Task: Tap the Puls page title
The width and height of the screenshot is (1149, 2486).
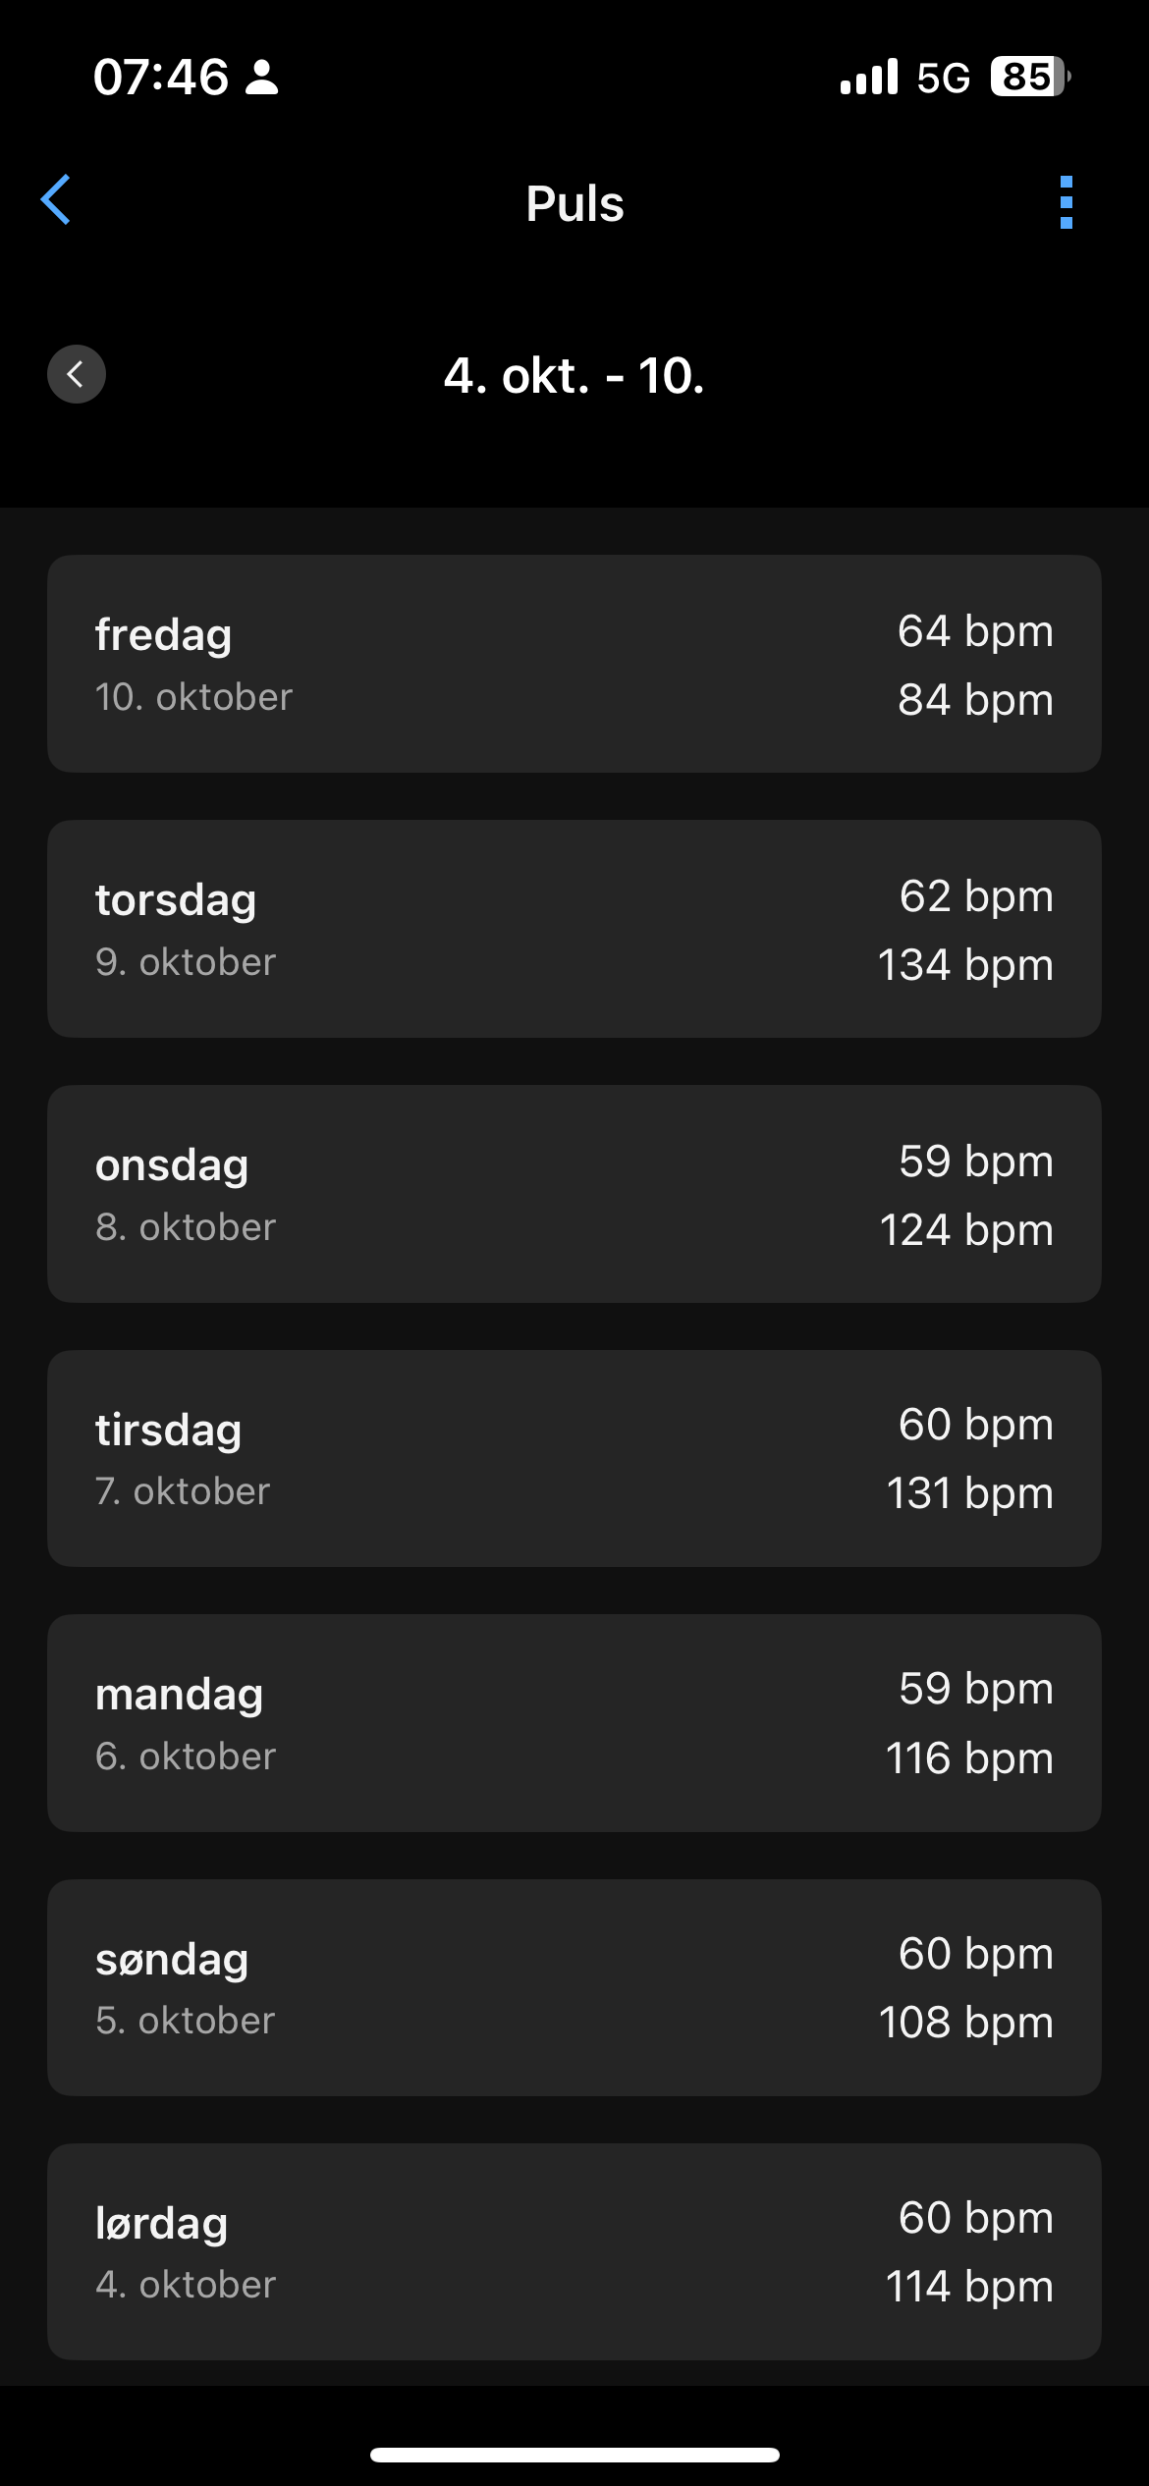Action: (x=574, y=203)
